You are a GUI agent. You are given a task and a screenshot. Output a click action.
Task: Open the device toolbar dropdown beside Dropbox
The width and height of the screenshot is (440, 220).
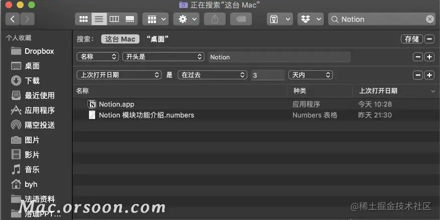280,19
